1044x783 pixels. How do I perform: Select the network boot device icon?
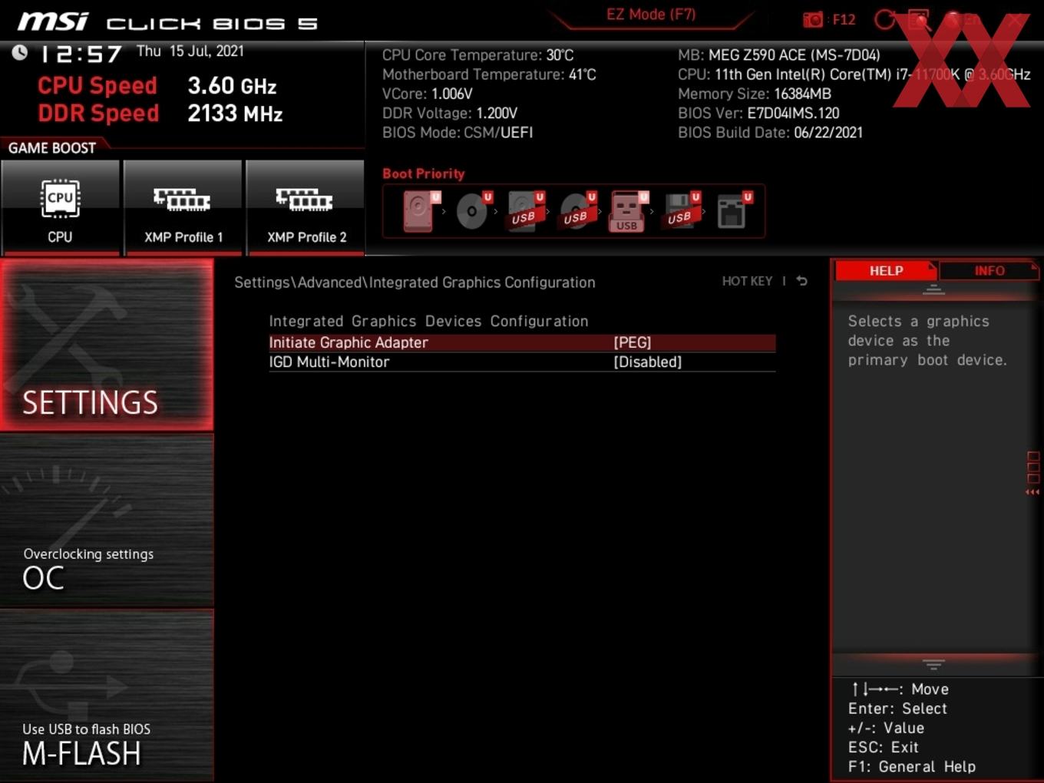[x=734, y=211]
